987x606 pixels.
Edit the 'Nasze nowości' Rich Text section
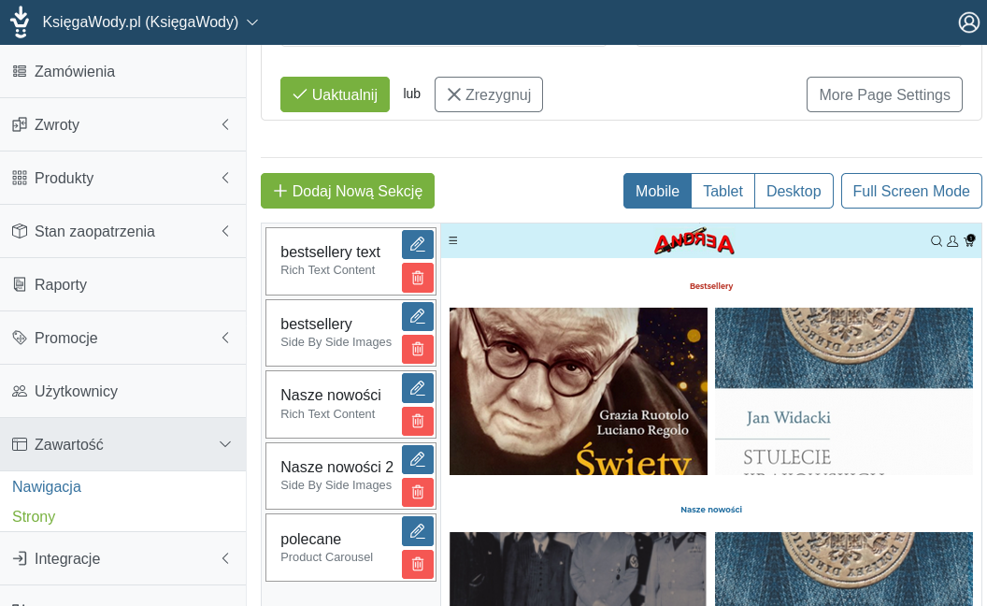(x=418, y=388)
